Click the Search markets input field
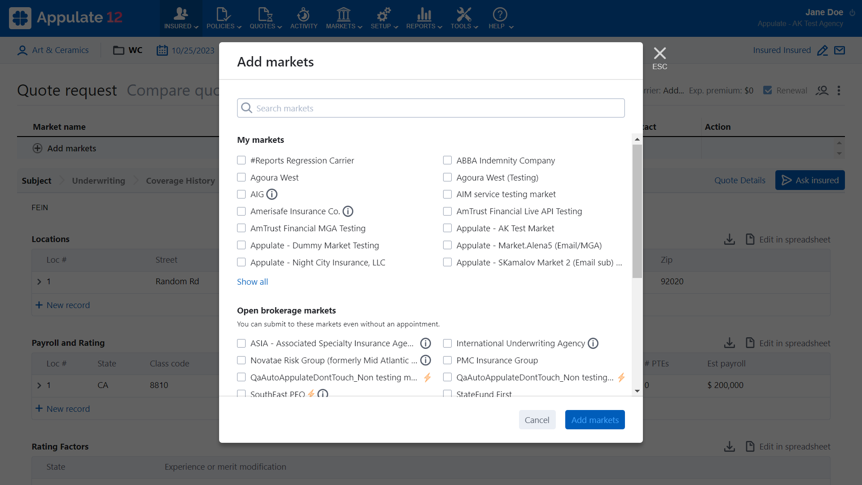This screenshot has width=862, height=485. pos(431,108)
